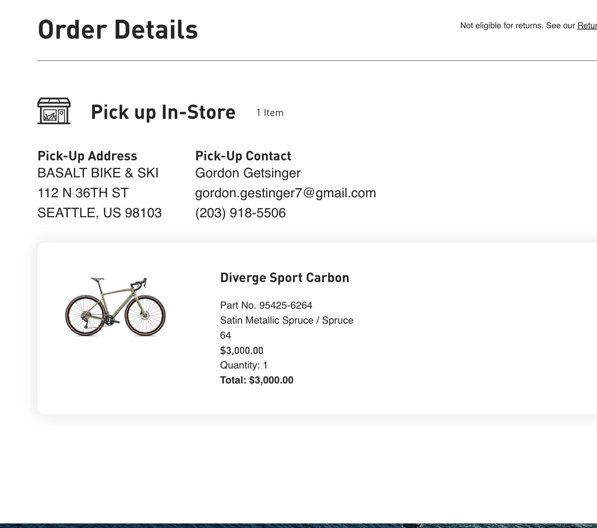Click the Diverge Sport Carbon bike thumbnail
The image size is (597, 528).
115,307
